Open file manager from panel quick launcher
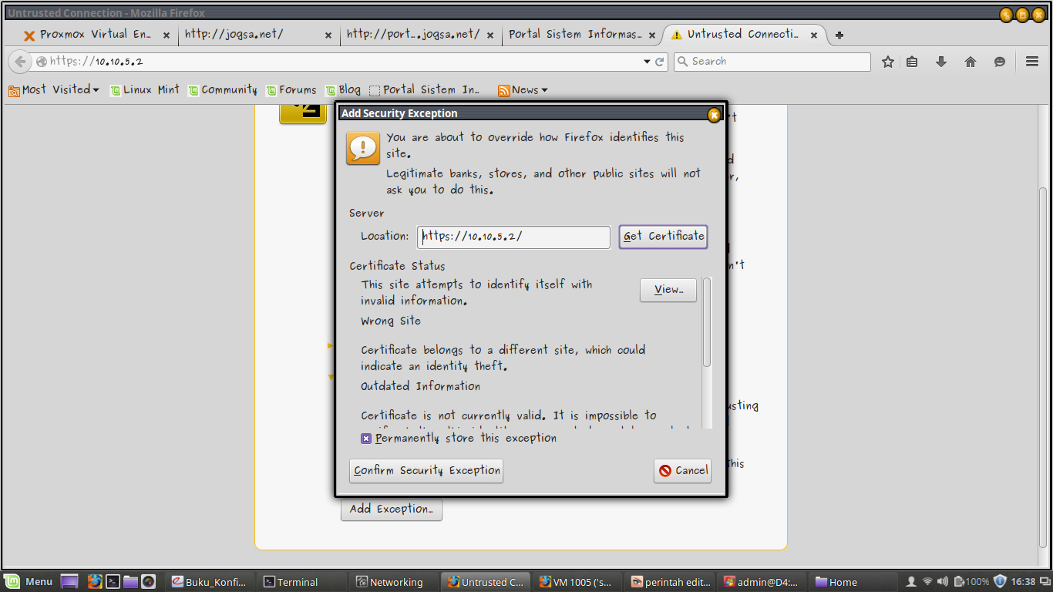 [x=130, y=582]
